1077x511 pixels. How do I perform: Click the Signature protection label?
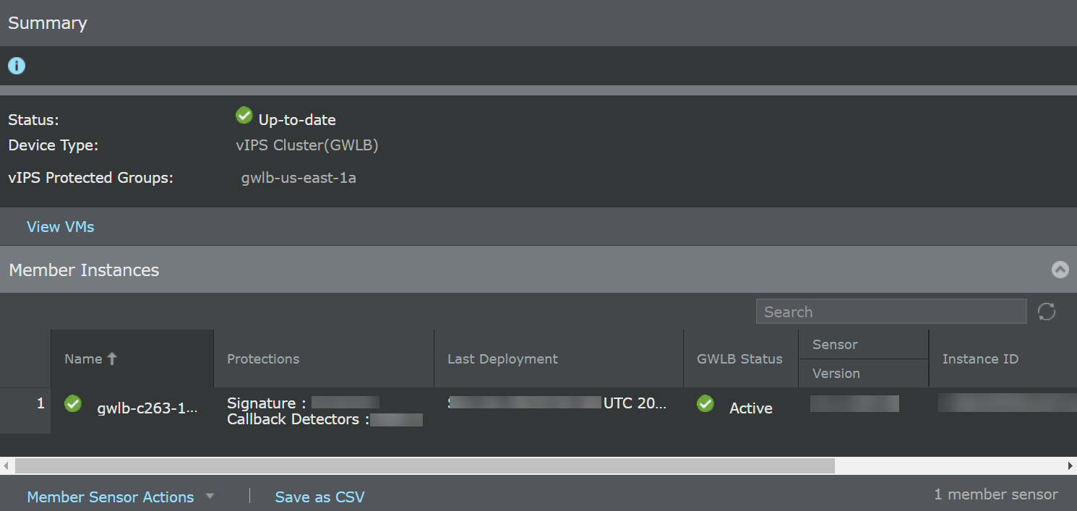(x=265, y=403)
